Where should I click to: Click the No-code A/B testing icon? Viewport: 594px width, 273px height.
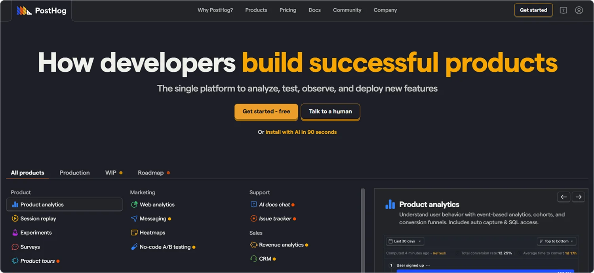134,247
